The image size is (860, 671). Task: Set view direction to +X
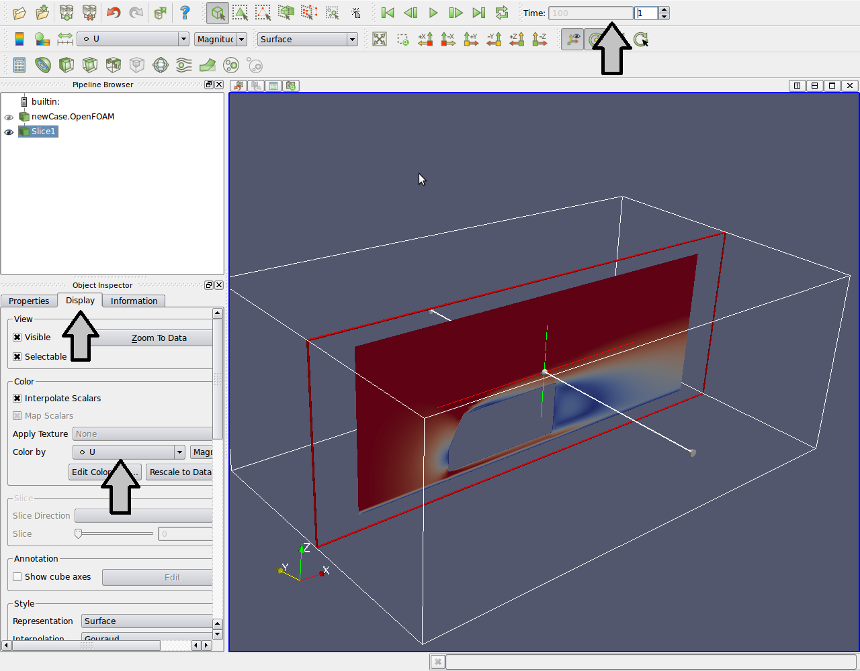[x=425, y=39]
